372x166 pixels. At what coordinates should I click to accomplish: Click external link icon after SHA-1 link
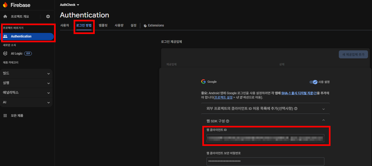click(x=315, y=93)
